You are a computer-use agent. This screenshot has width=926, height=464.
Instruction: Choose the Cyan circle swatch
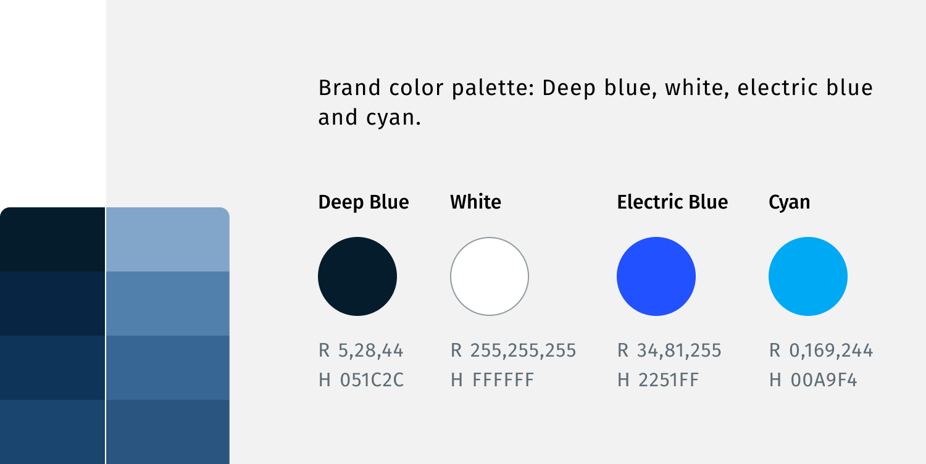[808, 276]
